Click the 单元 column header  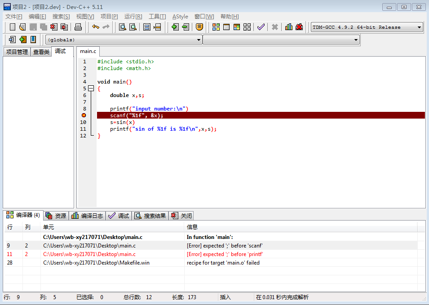point(112,227)
